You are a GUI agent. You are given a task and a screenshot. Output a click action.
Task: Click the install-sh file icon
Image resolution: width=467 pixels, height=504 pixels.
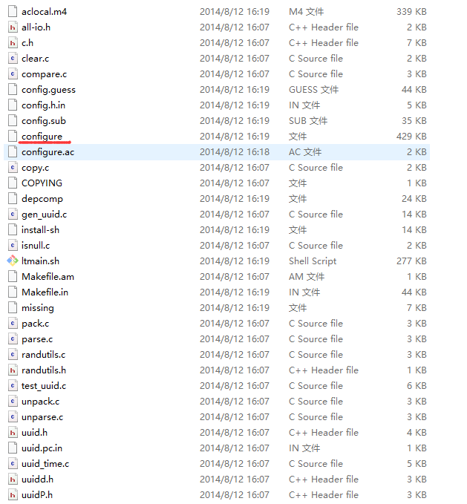[x=13, y=230]
